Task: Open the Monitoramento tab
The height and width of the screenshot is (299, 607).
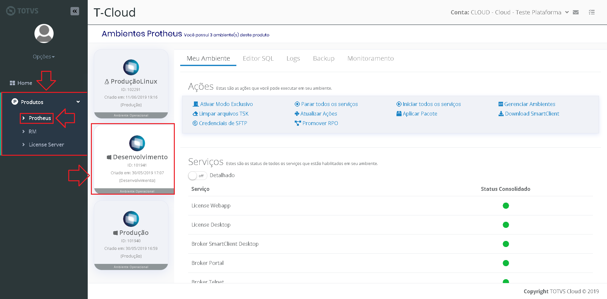Action: pos(371,58)
